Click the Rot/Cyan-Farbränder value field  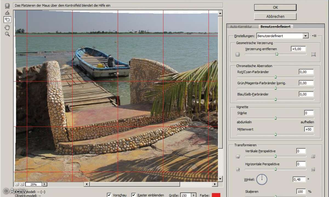[x=306, y=72]
